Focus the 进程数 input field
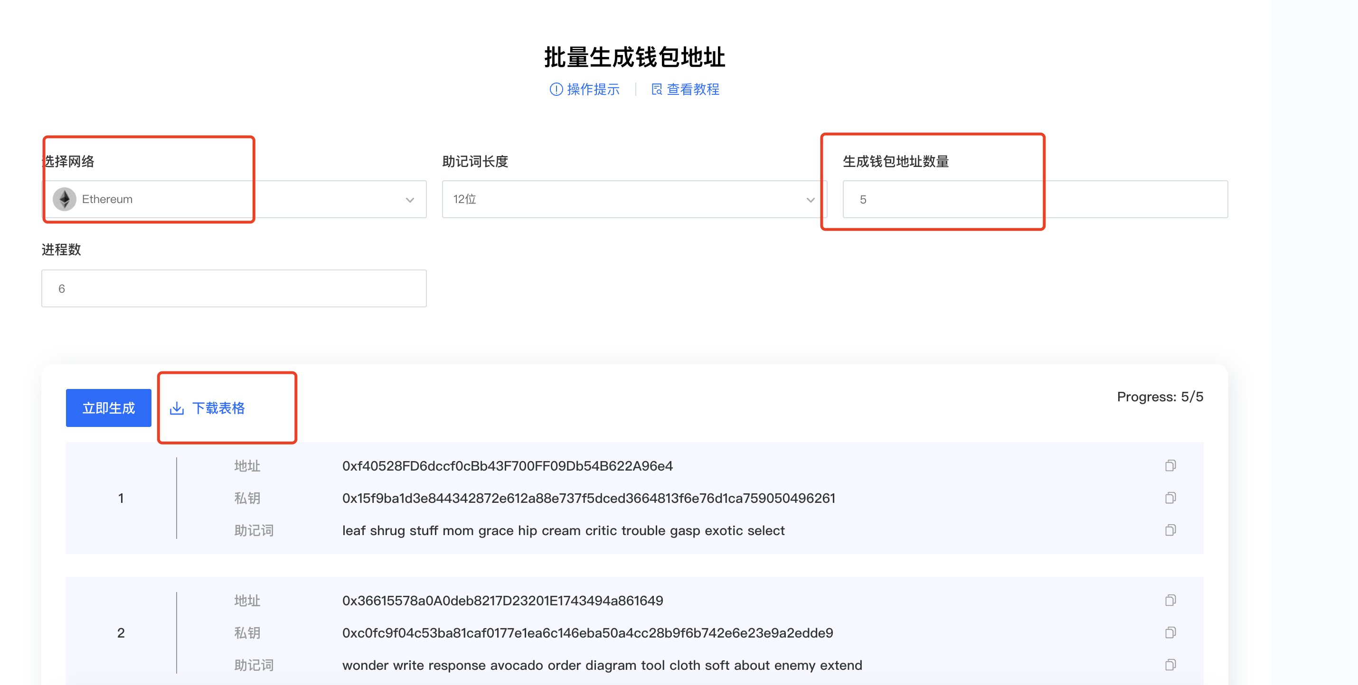This screenshot has width=1358, height=685. (234, 288)
